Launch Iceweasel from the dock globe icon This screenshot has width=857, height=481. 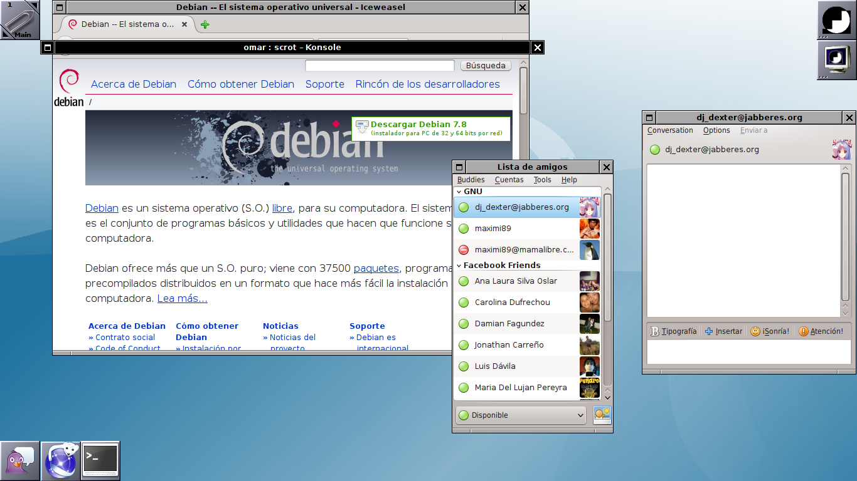point(60,461)
